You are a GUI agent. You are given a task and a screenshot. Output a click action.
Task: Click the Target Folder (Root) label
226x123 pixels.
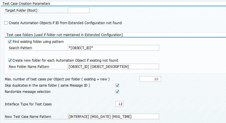coord(21,11)
